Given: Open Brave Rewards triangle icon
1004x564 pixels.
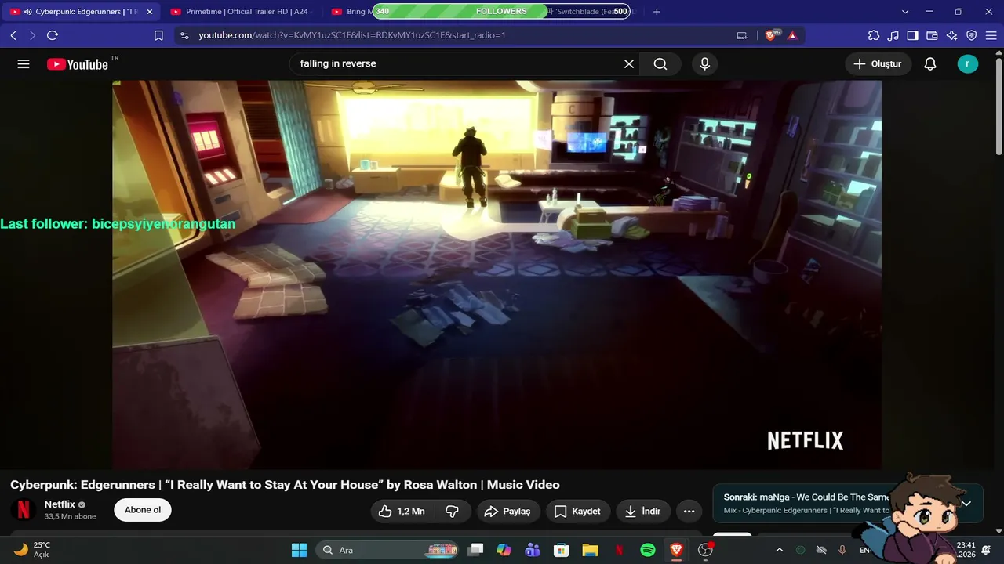Looking at the screenshot, I should pos(792,35).
